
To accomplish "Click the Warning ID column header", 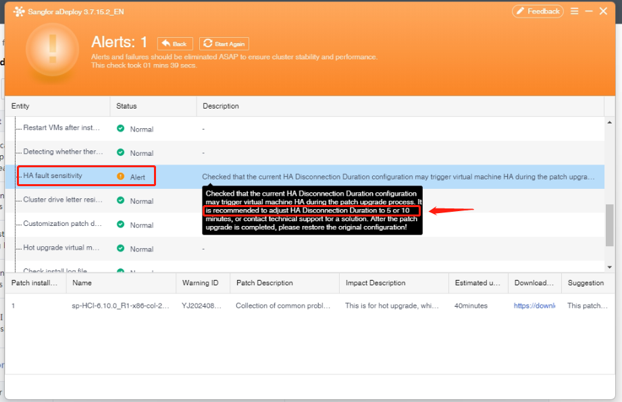I will (203, 283).
